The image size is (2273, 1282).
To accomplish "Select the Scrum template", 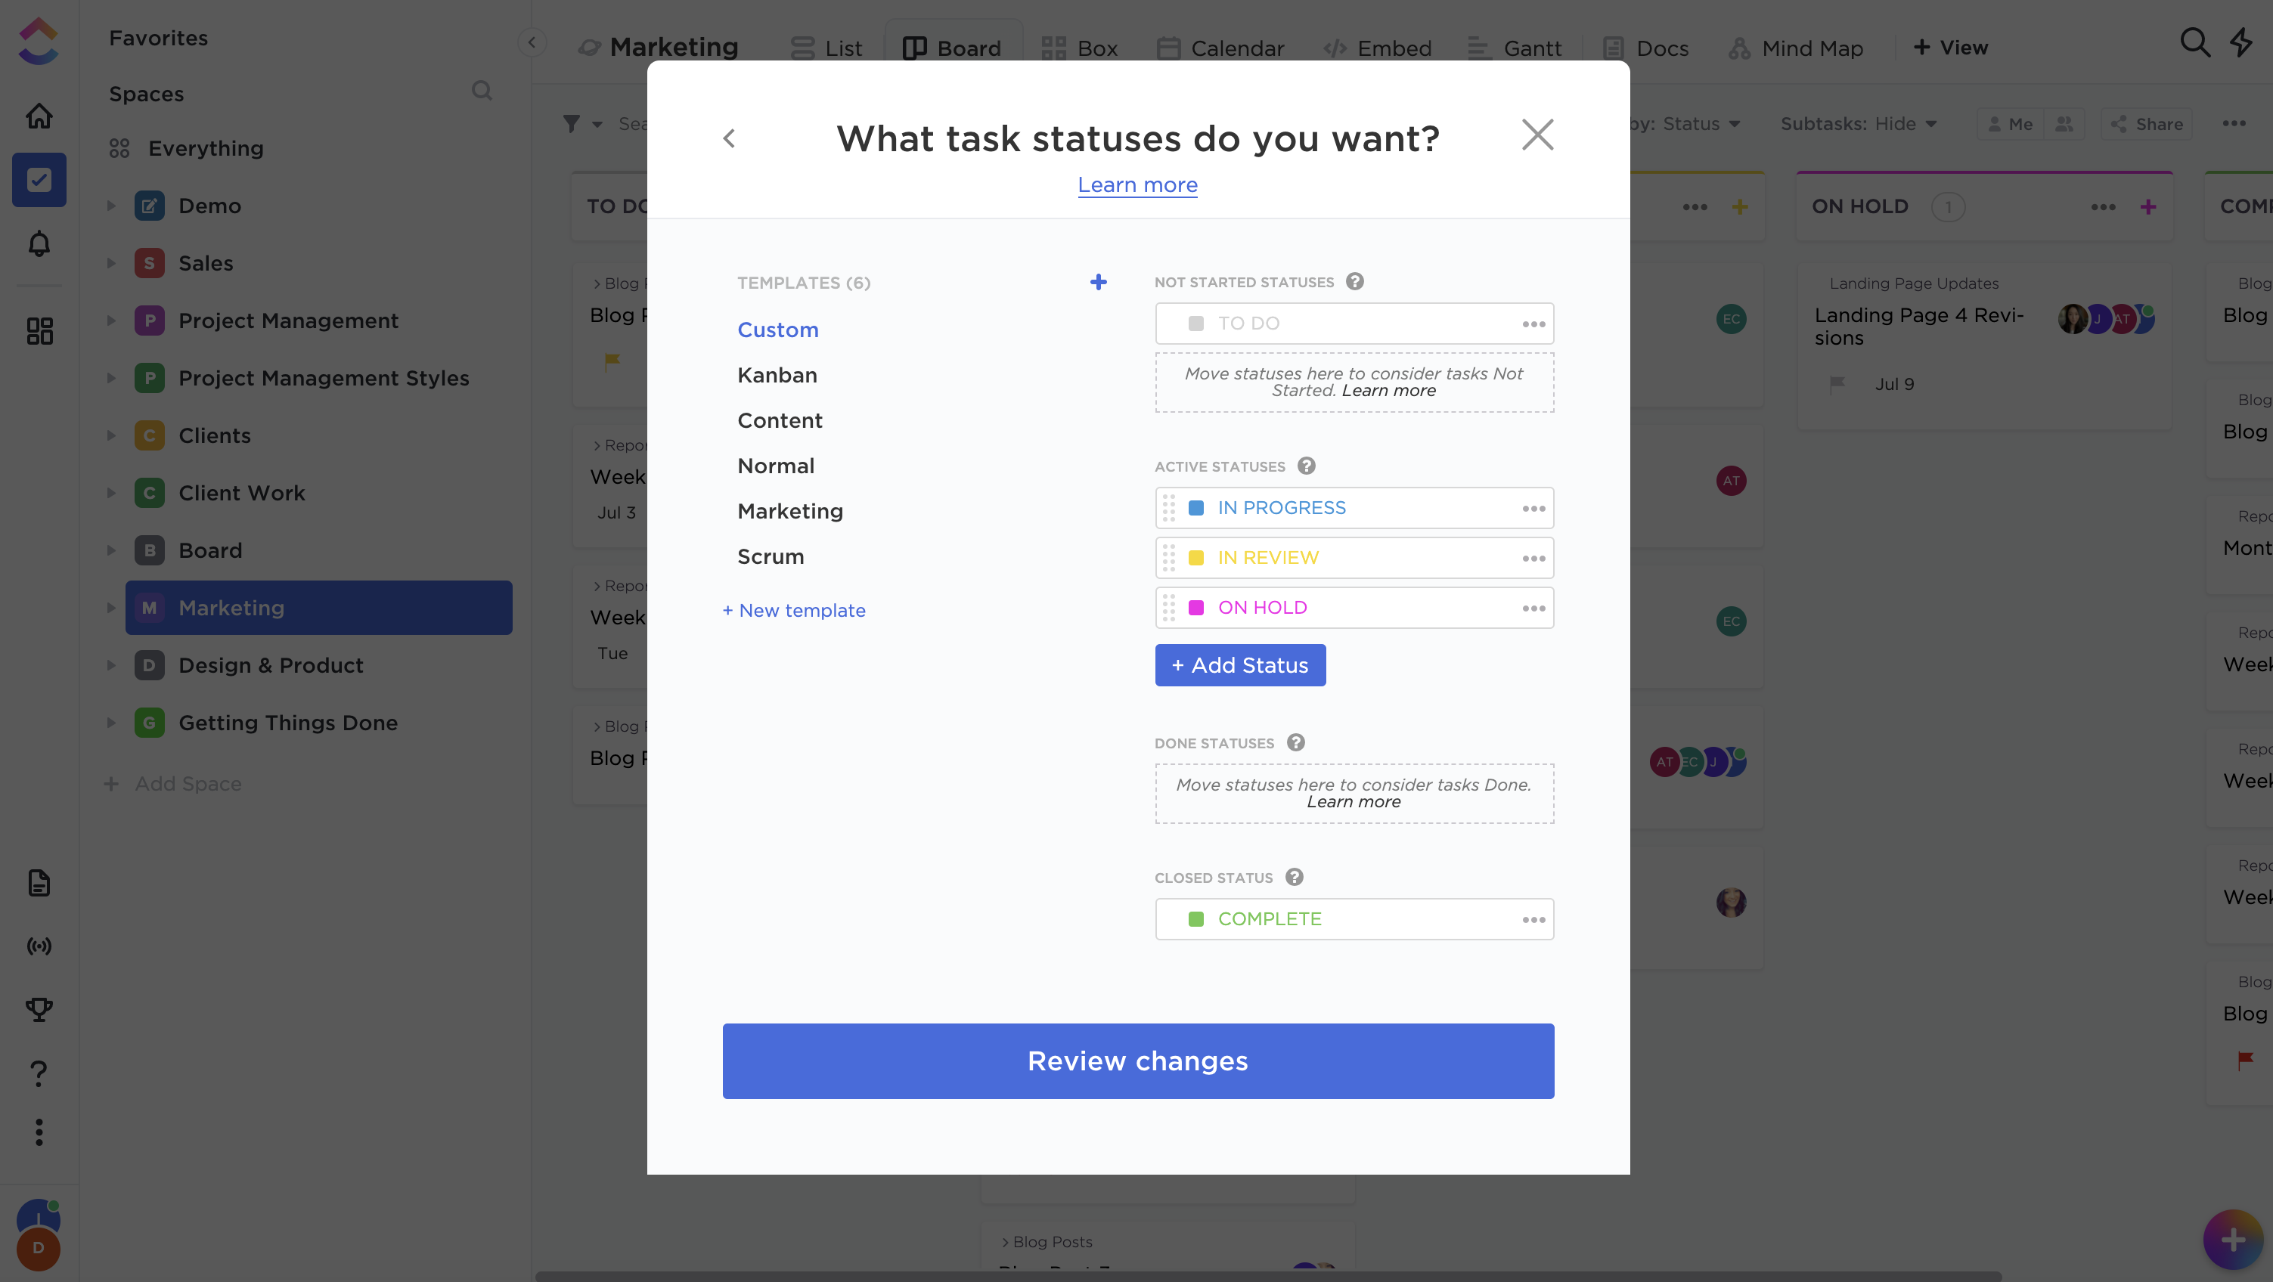I will [x=771, y=557].
